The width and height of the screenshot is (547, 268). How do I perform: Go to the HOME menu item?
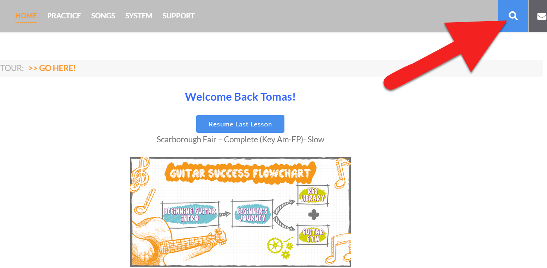26,16
